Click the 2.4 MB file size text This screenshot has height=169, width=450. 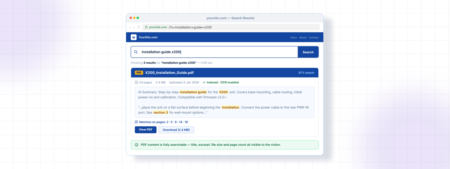coord(161,83)
